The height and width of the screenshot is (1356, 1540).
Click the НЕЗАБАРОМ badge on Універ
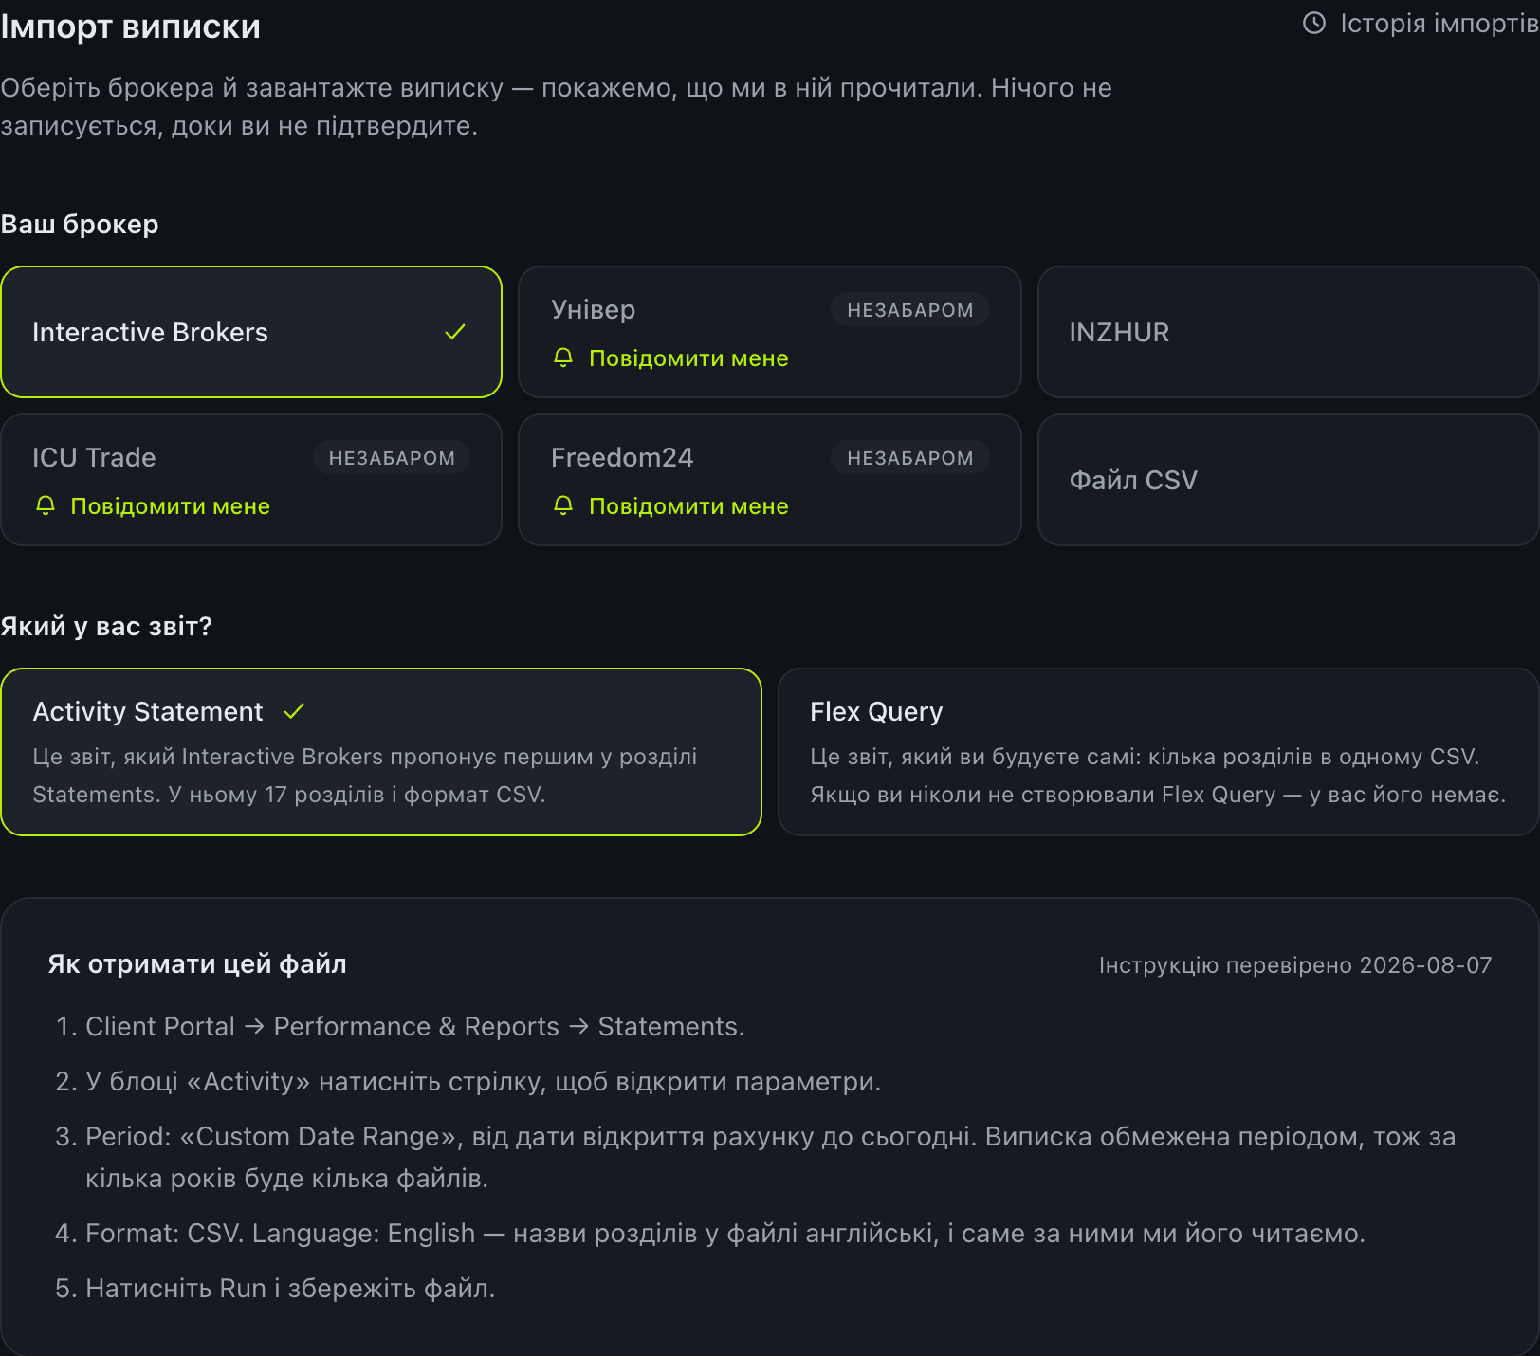[x=910, y=310]
